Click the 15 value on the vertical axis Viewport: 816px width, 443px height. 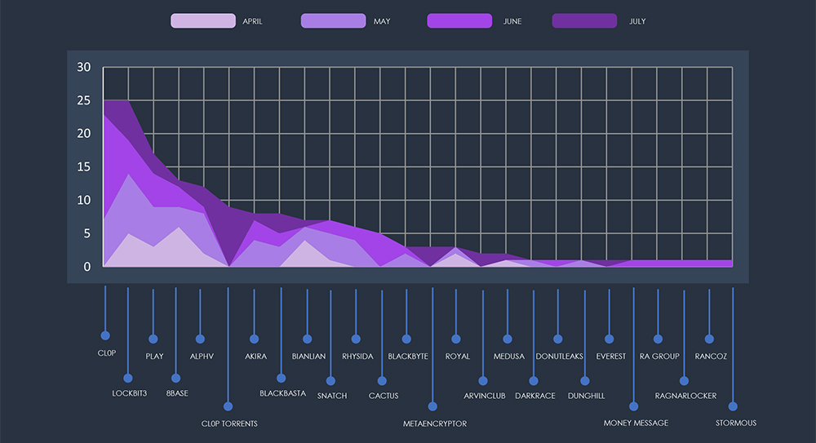(x=84, y=167)
